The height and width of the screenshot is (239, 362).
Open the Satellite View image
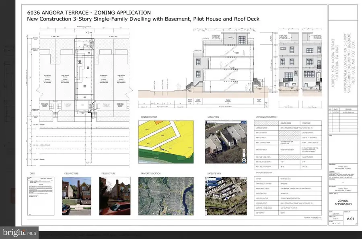click(x=226, y=196)
